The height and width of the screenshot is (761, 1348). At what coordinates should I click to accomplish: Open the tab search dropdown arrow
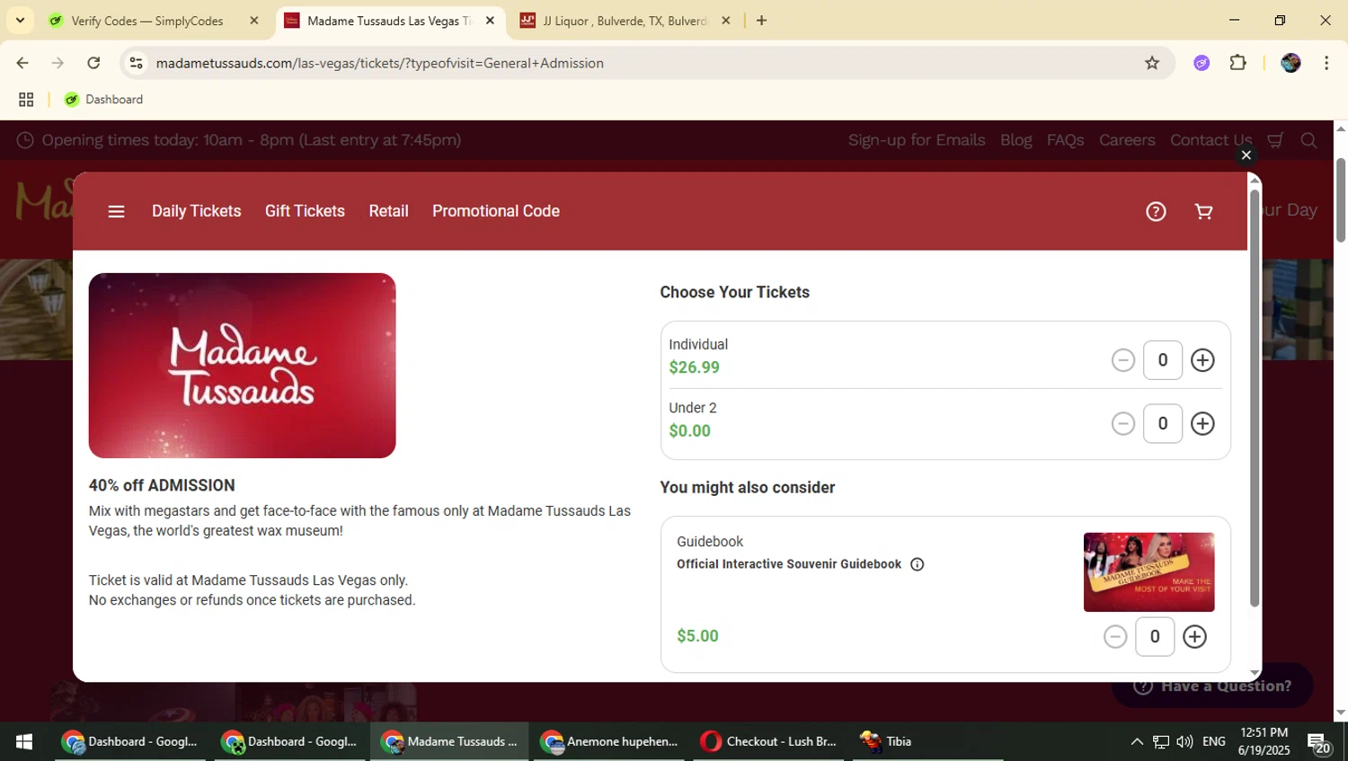click(x=20, y=20)
